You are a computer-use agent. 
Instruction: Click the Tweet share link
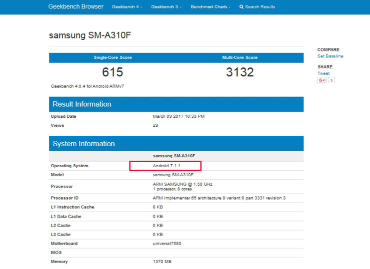pos(323,73)
